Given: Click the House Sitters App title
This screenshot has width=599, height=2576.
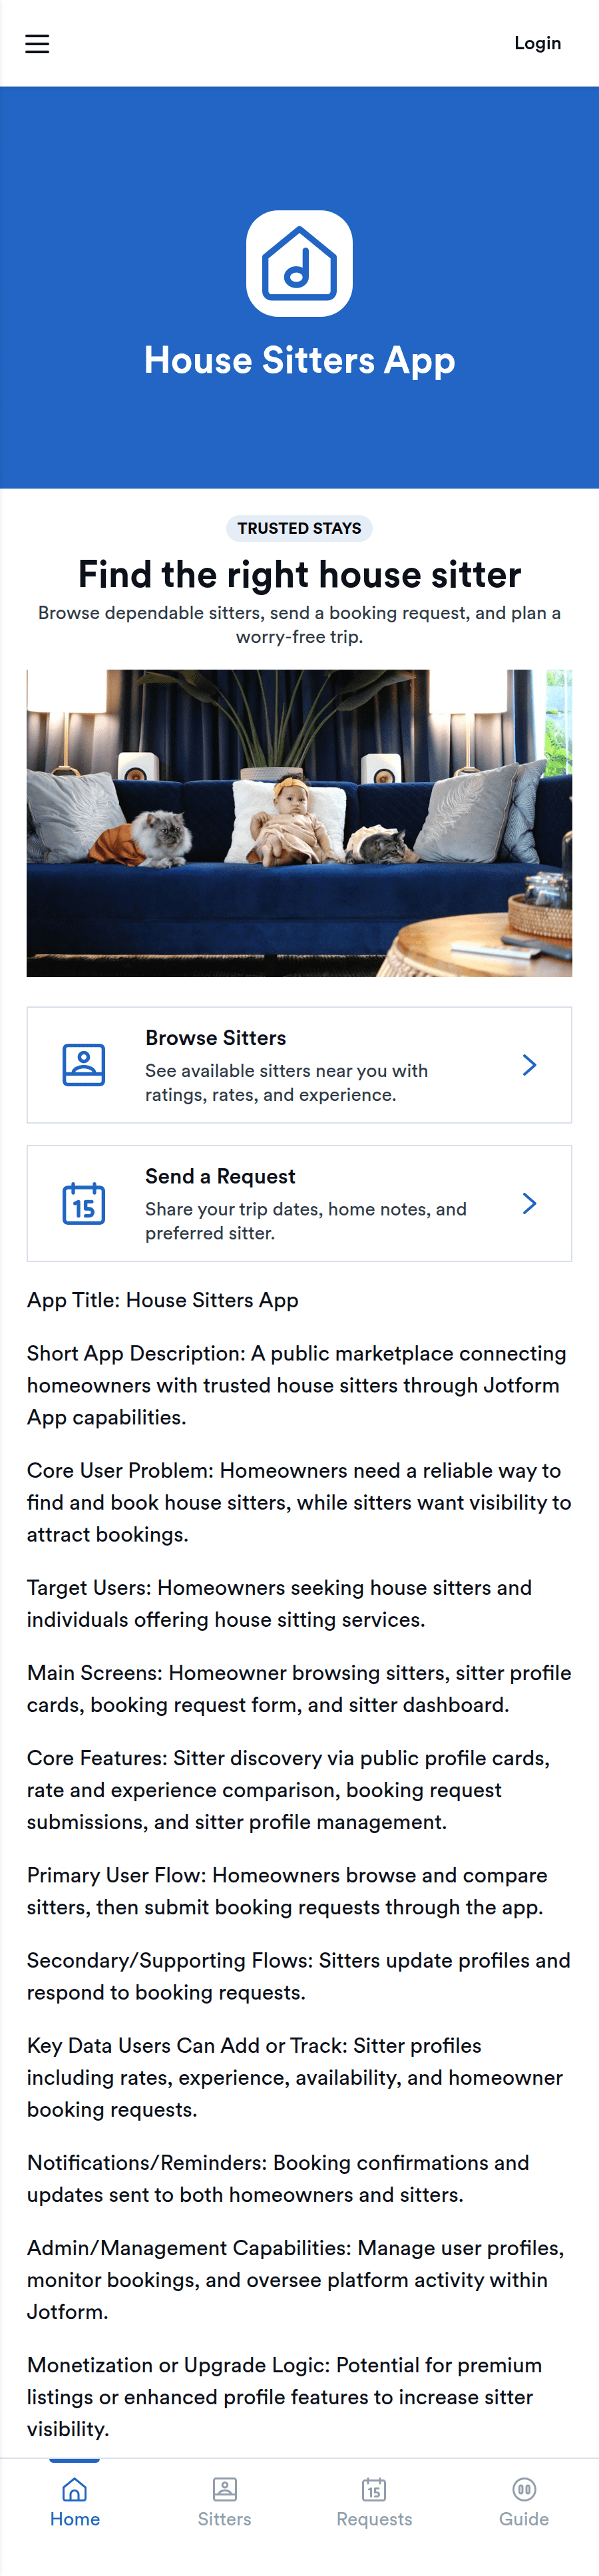Looking at the screenshot, I should (299, 360).
